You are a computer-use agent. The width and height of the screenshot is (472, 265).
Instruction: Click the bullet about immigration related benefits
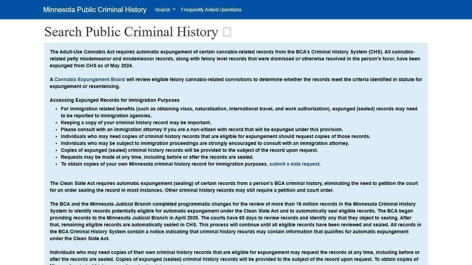(239, 112)
